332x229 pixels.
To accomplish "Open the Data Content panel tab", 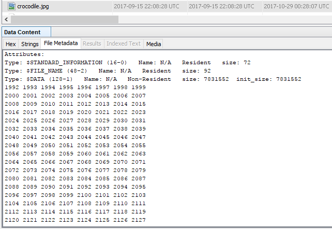I will tap(26, 32).
